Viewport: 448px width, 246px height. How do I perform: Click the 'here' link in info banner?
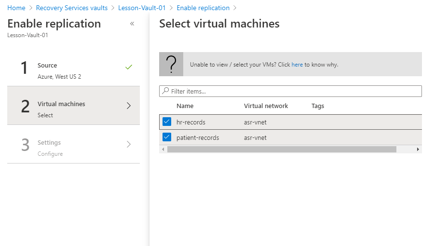tap(297, 65)
